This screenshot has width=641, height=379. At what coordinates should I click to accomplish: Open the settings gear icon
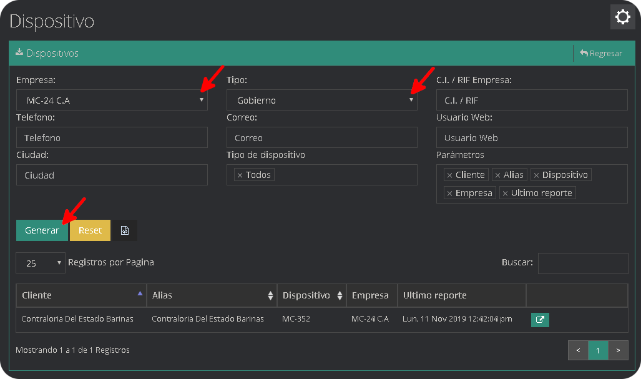(622, 17)
